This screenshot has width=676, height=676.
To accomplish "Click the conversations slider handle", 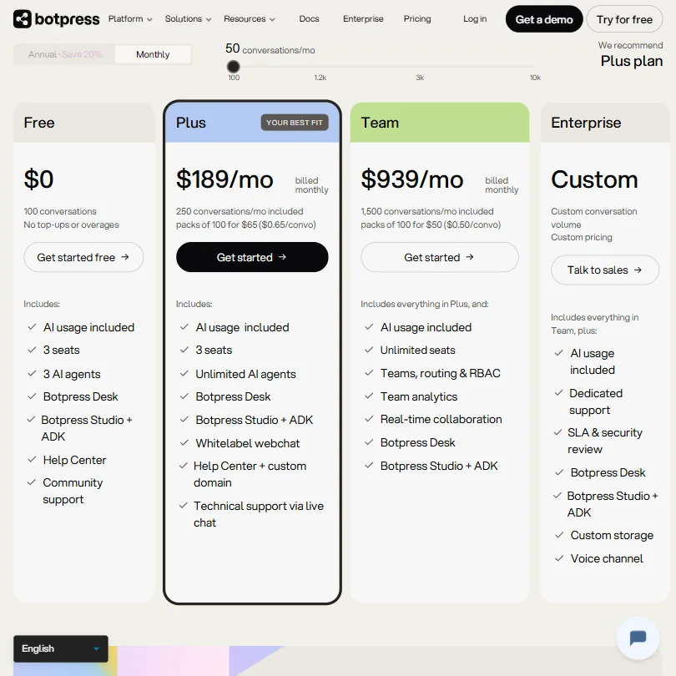I will 233,67.
